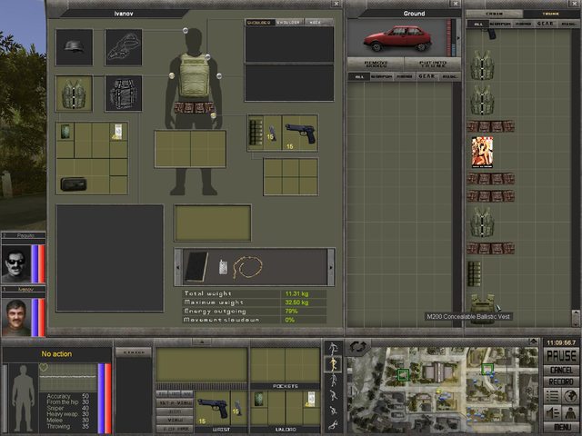Click the equipped tactical vest slot icon

tap(74, 94)
